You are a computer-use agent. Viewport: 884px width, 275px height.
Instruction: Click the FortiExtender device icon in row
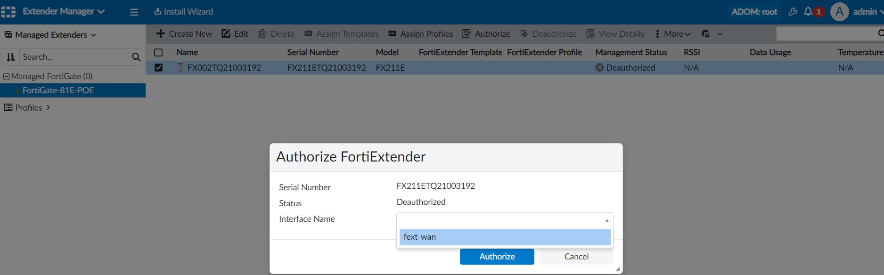tap(180, 68)
